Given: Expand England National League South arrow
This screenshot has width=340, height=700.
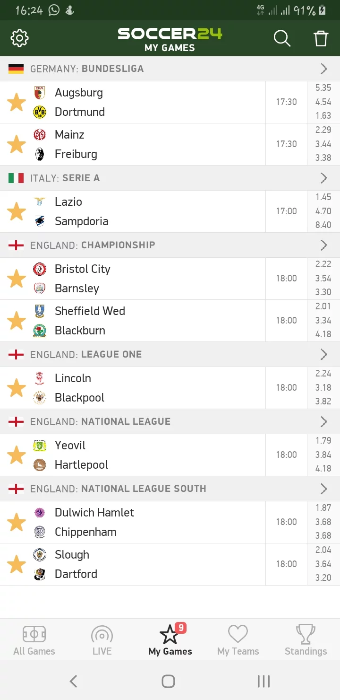Looking at the screenshot, I should point(324,489).
